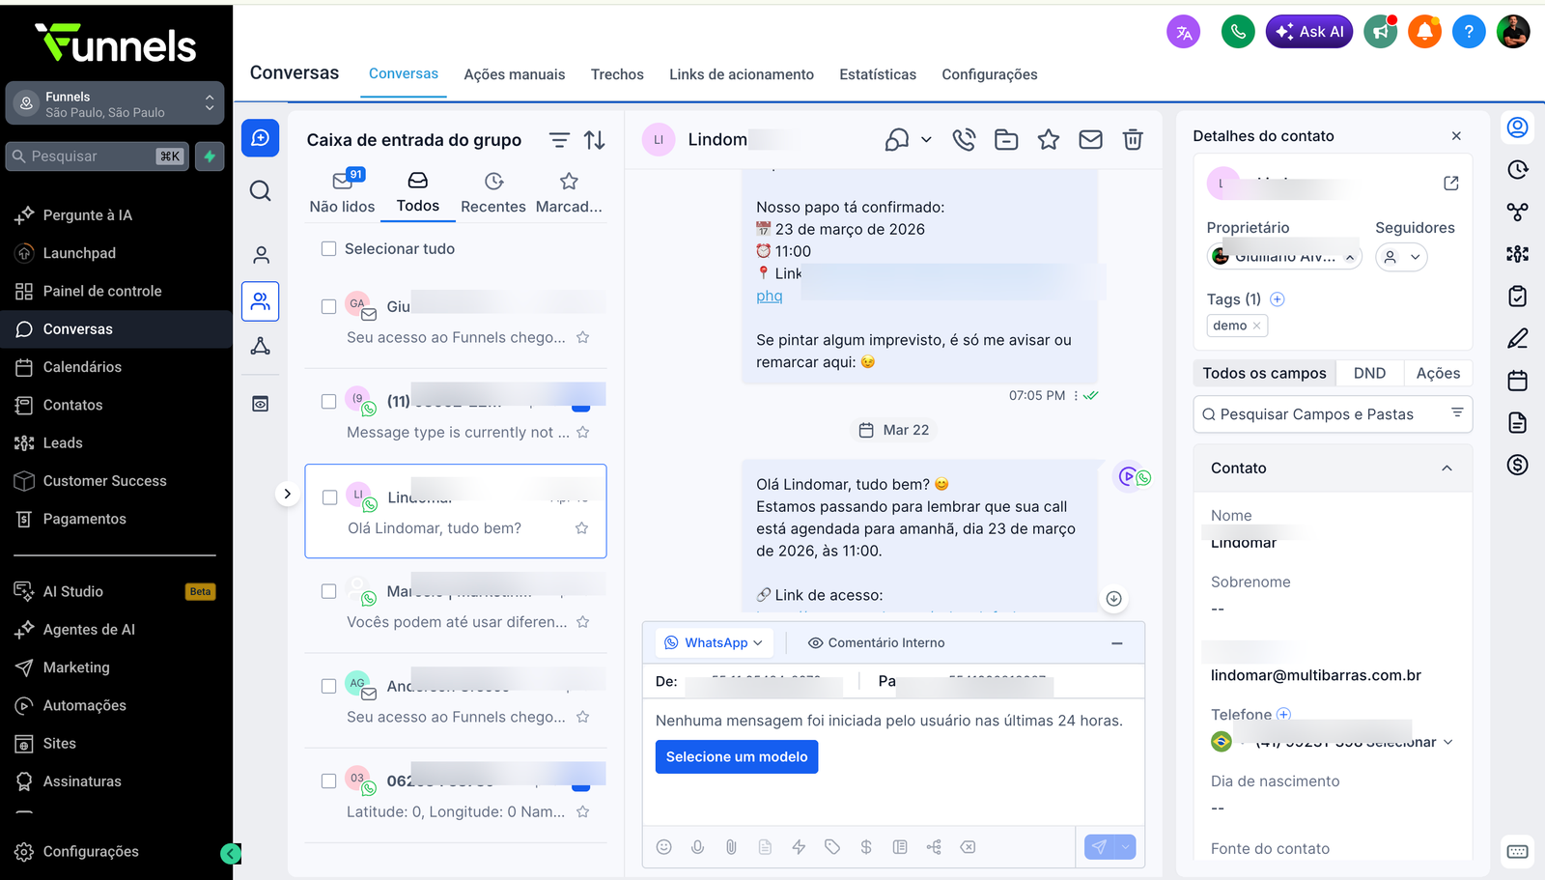Click the dollar payment icon in composer

point(866,847)
